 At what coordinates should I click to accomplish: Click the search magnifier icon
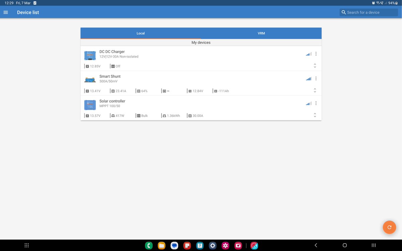[343, 12]
